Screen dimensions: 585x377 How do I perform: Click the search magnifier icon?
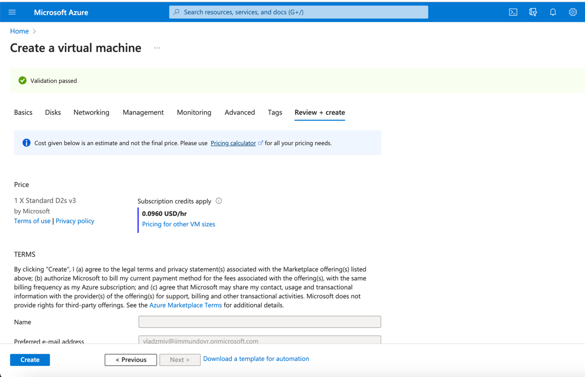point(176,12)
